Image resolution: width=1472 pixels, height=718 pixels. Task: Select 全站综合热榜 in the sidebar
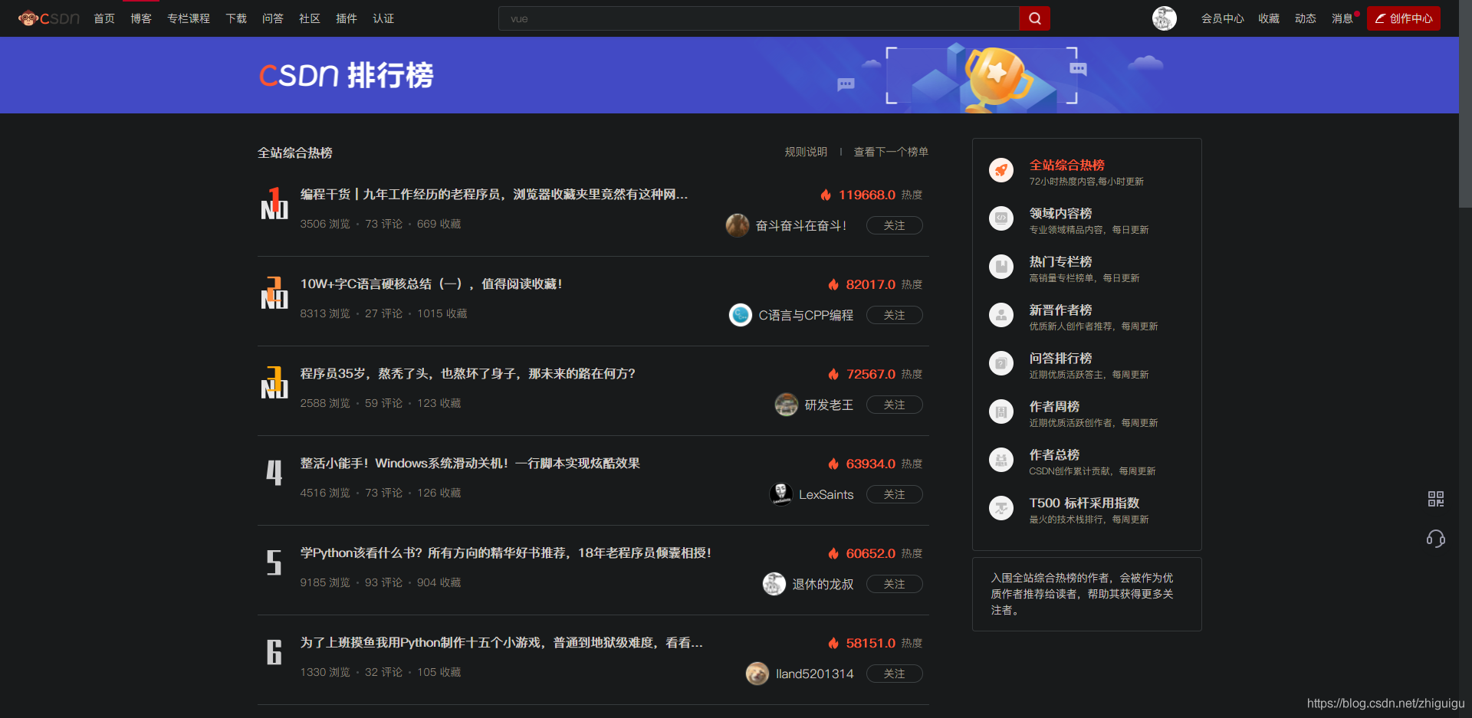[1066, 165]
